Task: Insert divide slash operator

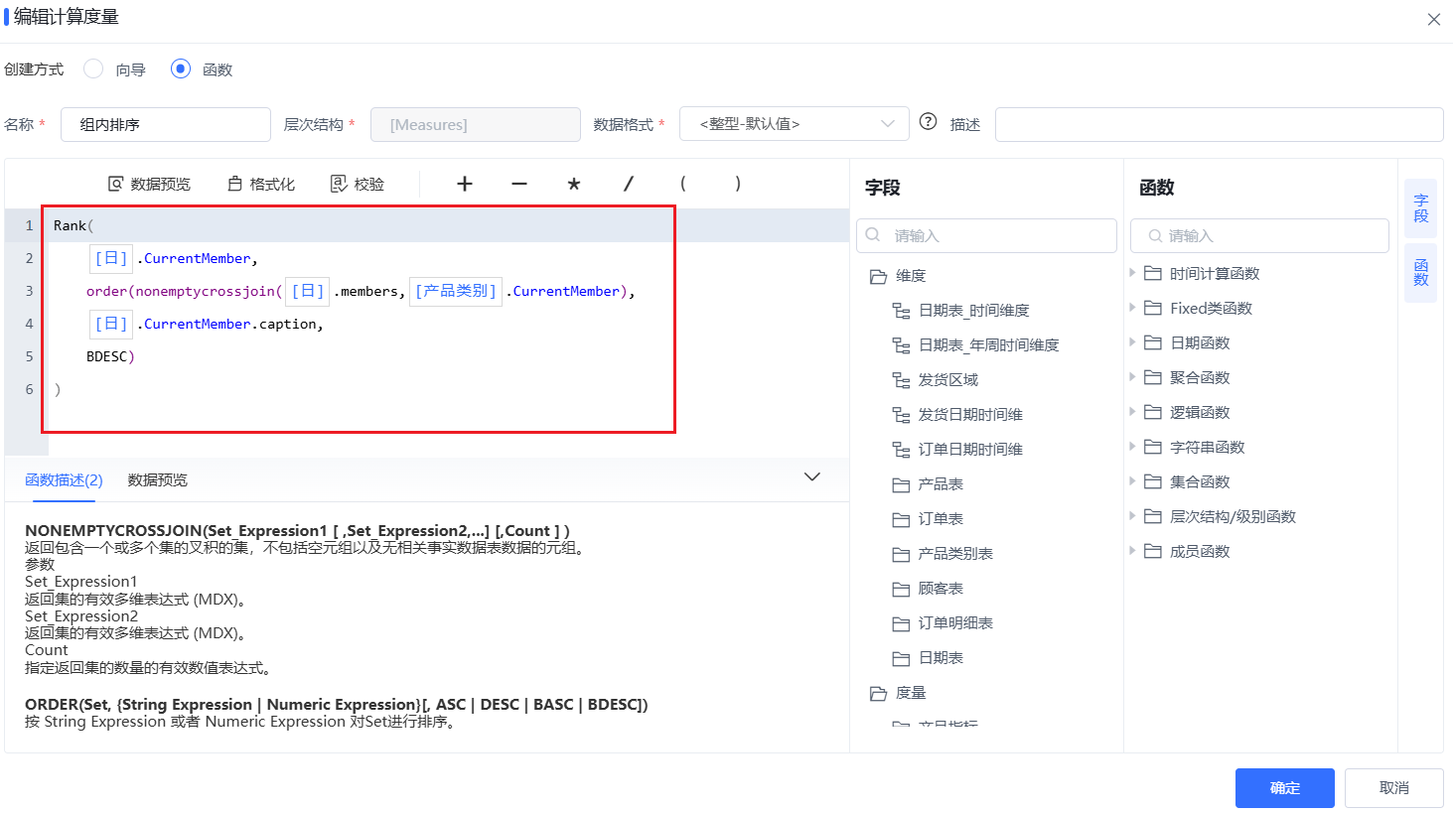Action: (629, 184)
